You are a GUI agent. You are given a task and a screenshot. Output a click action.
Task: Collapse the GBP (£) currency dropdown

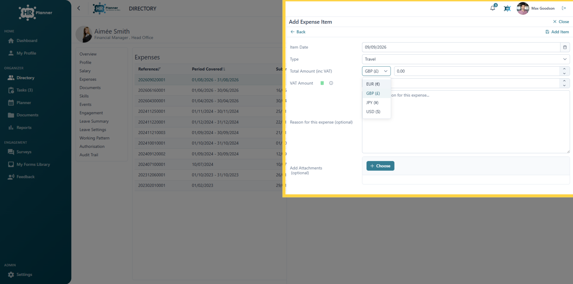(x=376, y=71)
